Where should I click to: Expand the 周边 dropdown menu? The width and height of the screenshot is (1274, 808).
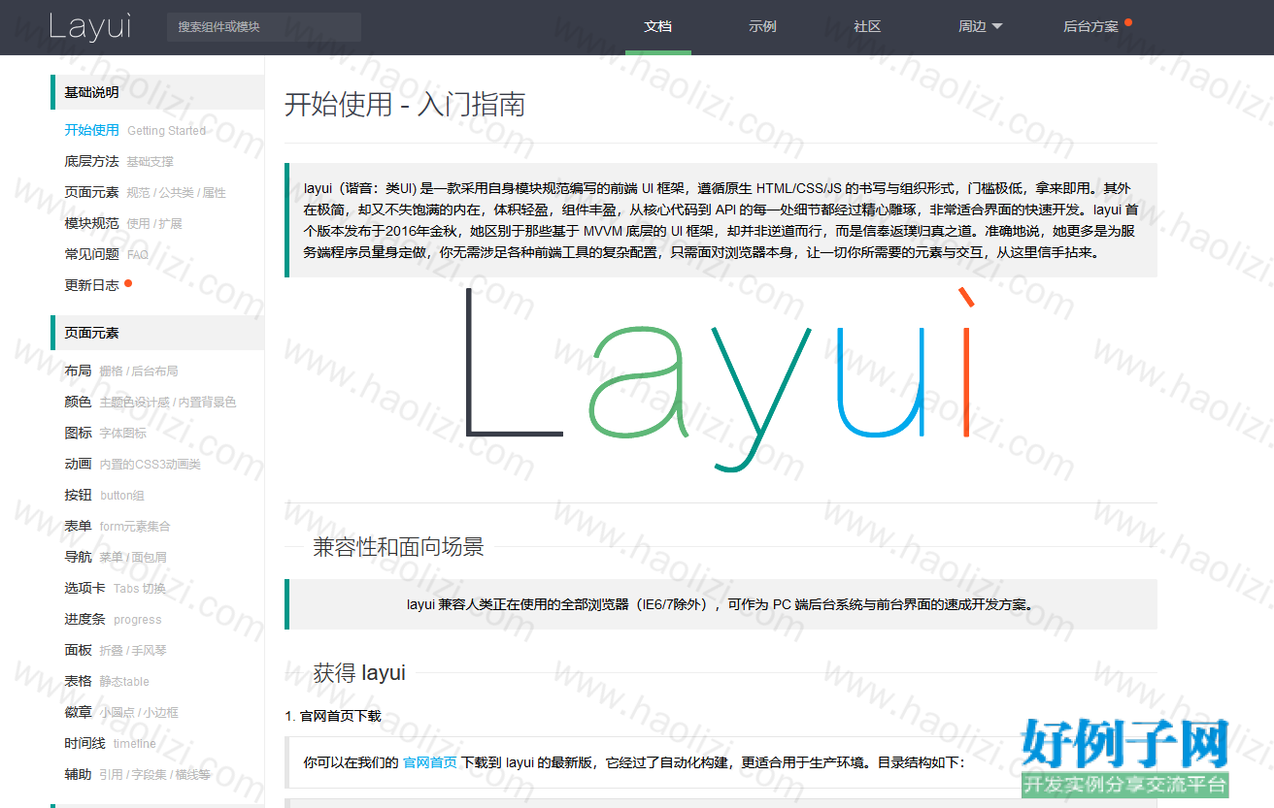coord(981,27)
